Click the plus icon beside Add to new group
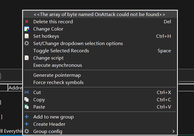Viewport: 194px width, 136px height. point(27,117)
